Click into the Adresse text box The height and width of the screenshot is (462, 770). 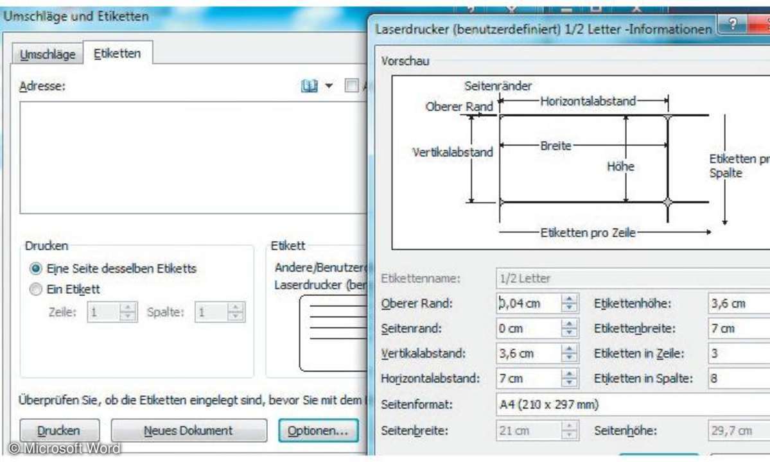[193, 157]
